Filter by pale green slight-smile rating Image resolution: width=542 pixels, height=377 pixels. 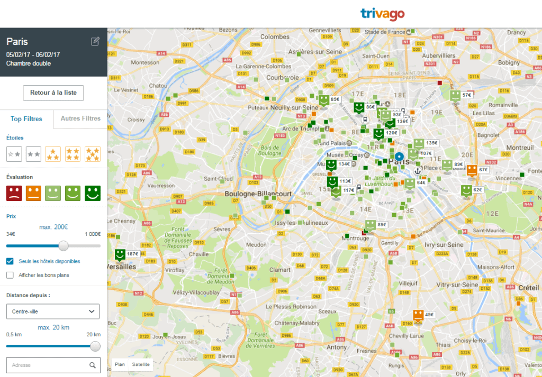pos(53,193)
